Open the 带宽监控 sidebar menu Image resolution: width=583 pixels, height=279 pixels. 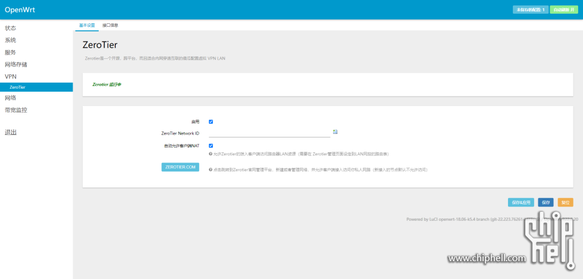[x=16, y=110]
